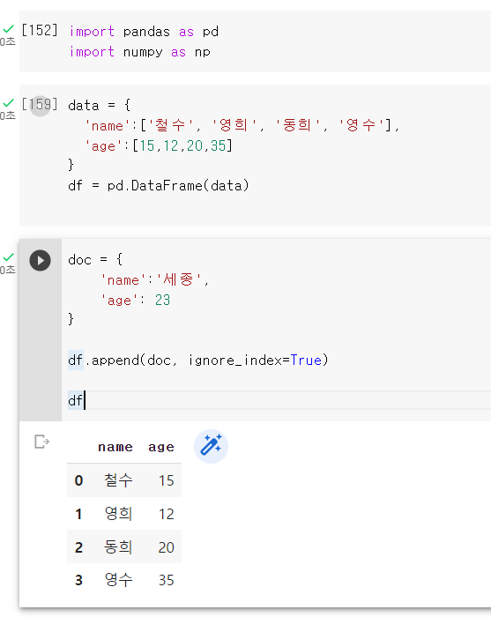491x617 pixels.
Task: Click the age value 15 in the table
Action: [x=166, y=480]
